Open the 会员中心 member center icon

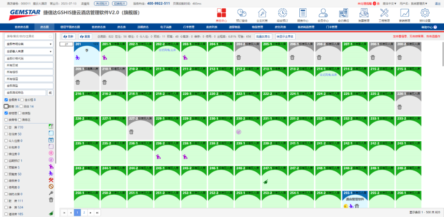[x=323, y=13]
